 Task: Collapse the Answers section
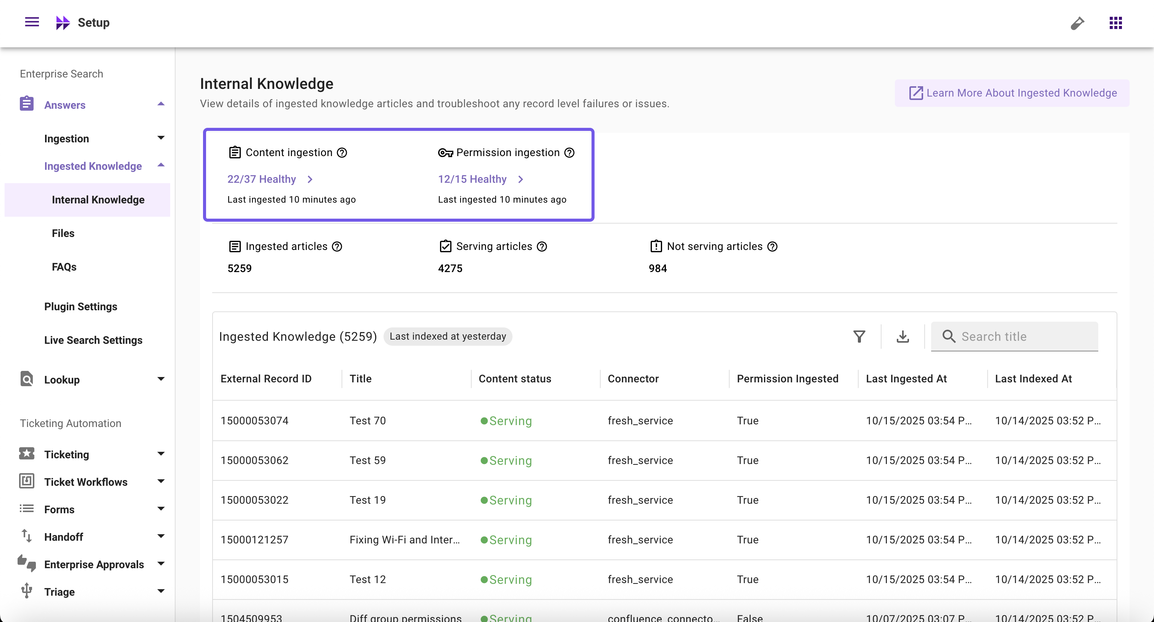tap(161, 104)
